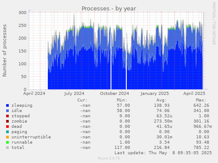
Task: Click the "Max:" column header
Action: click(x=201, y=100)
